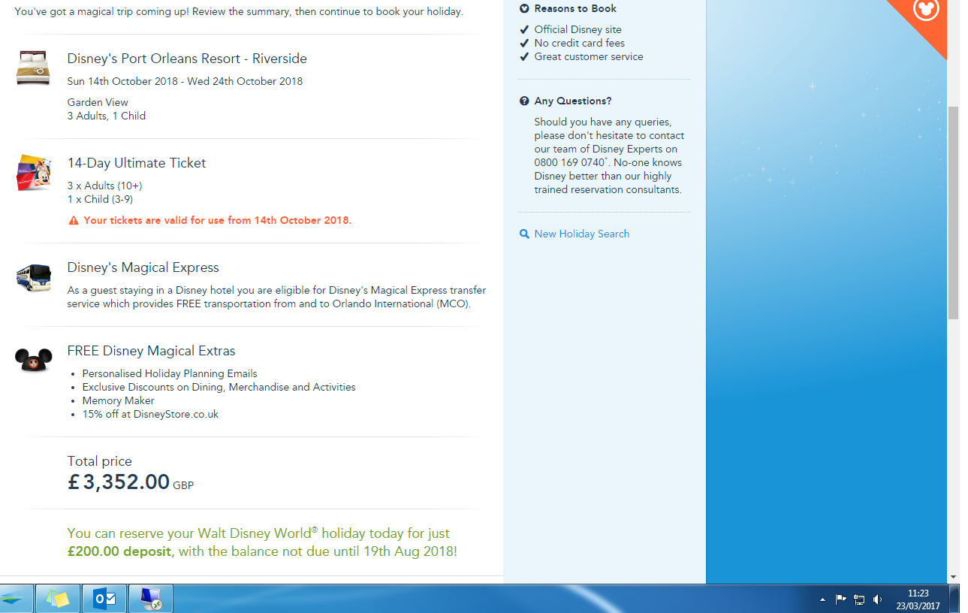Open the New Holiday Search link

point(582,234)
